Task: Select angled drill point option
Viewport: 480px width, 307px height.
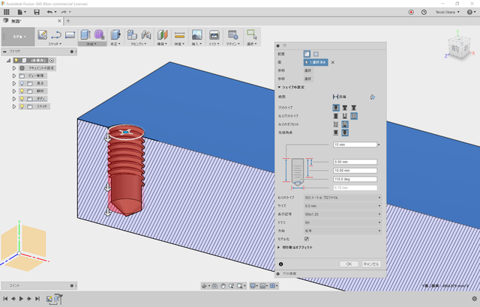Action: click(345, 133)
